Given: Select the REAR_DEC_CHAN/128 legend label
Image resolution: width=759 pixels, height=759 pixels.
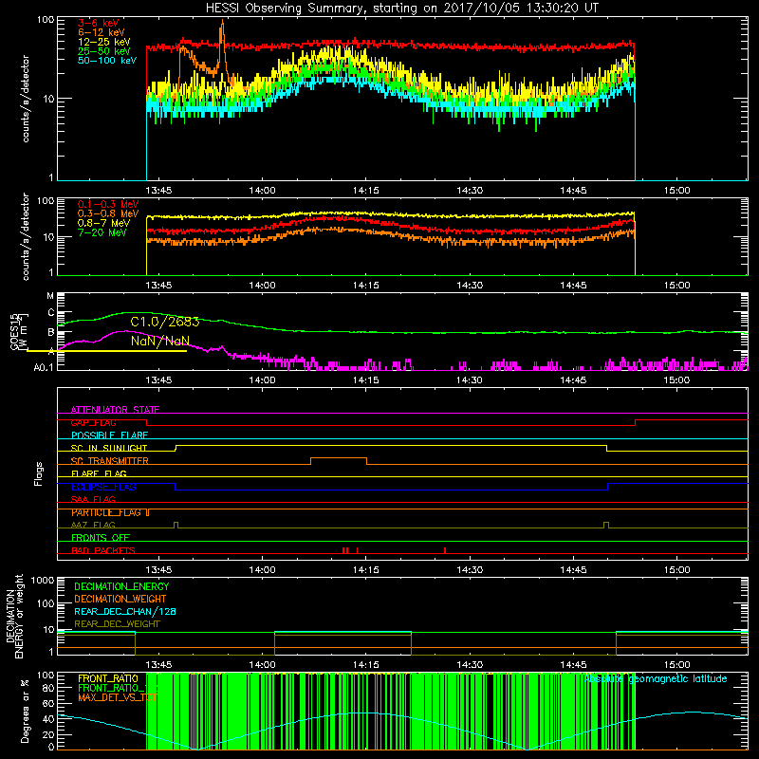Looking at the screenshot, I should click(125, 611).
